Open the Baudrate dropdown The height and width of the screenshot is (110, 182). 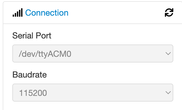(x=93, y=93)
